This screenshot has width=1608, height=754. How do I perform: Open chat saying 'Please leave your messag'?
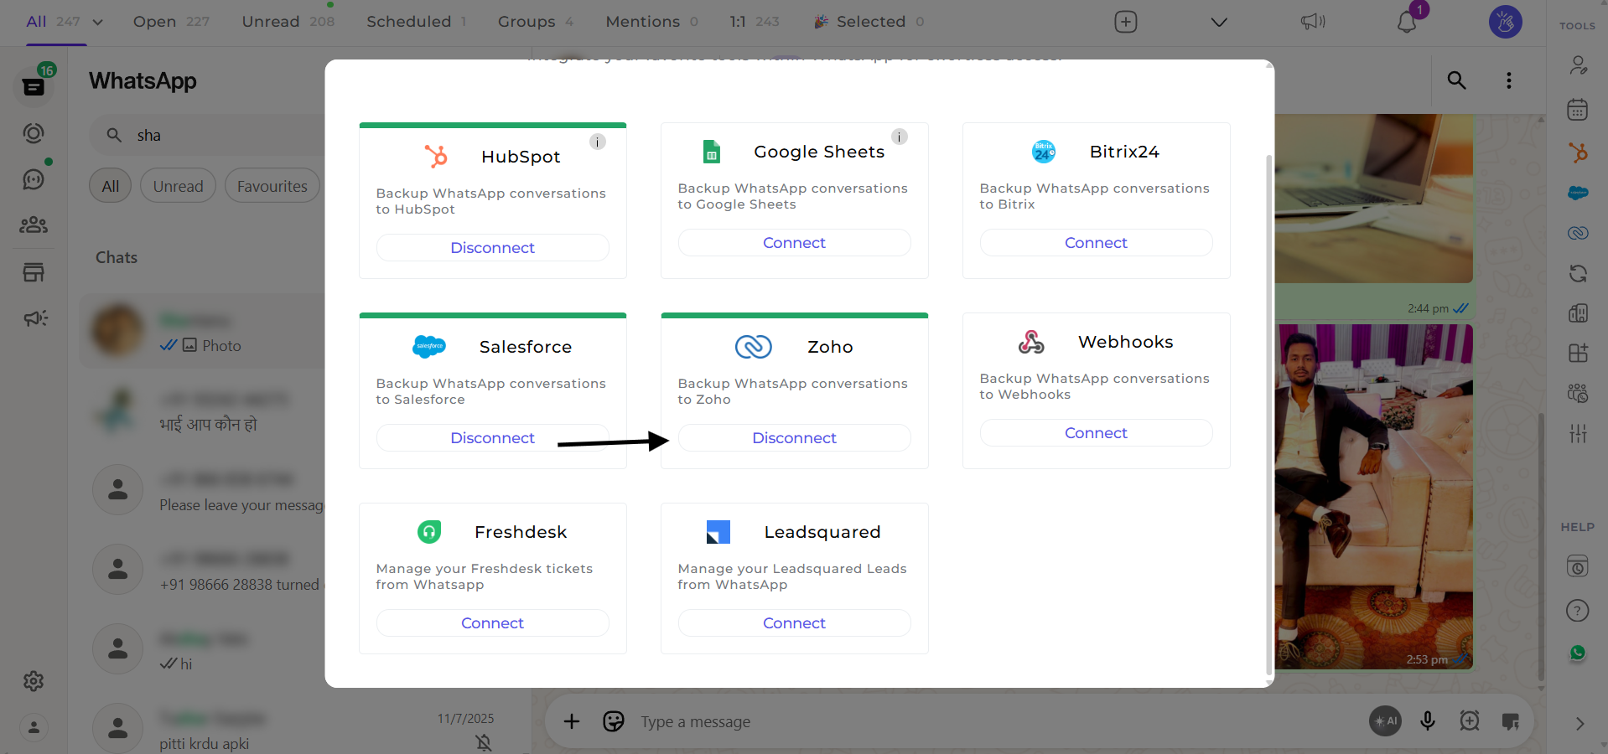click(x=203, y=491)
